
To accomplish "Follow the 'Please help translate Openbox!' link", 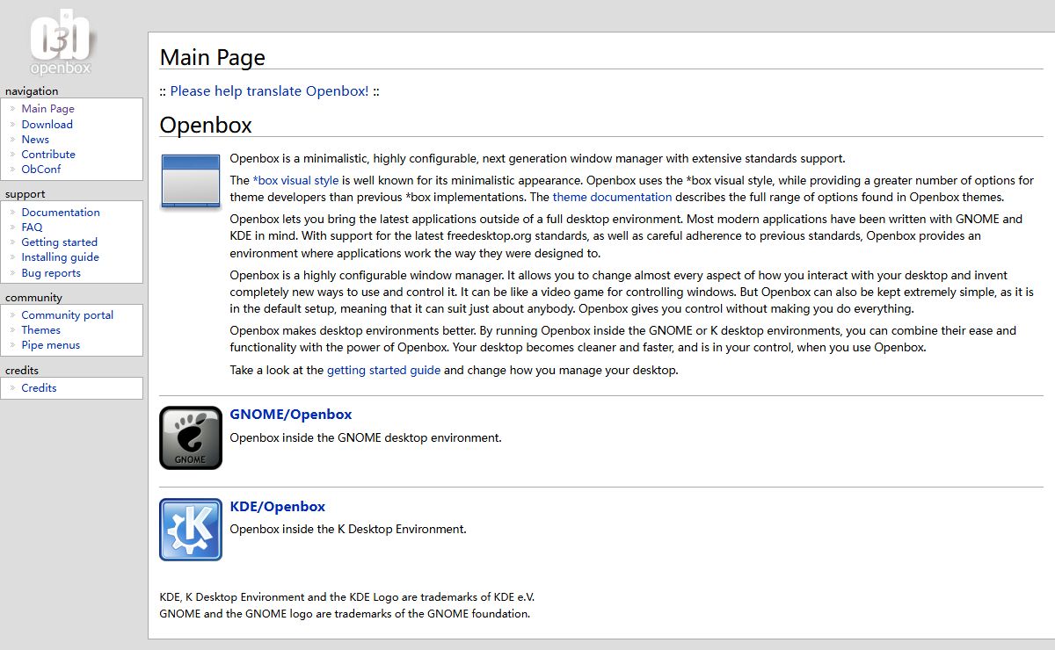I will 270,91.
